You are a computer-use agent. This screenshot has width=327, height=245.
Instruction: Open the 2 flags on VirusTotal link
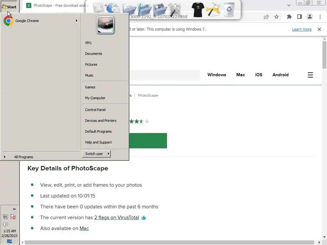pyautogui.click(x=117, y=218)
